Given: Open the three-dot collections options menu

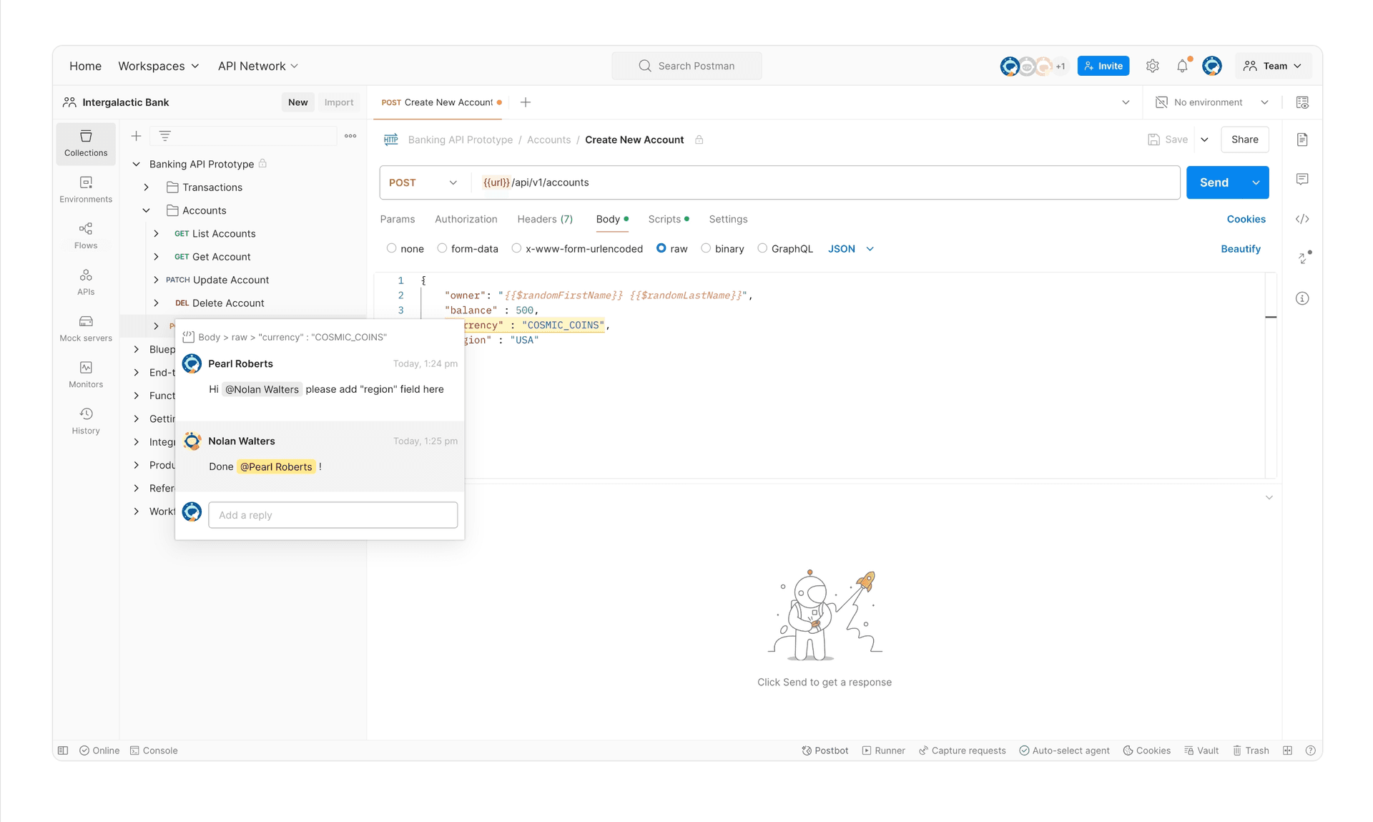Looking at the screenshot, I should tap(350, 136).
